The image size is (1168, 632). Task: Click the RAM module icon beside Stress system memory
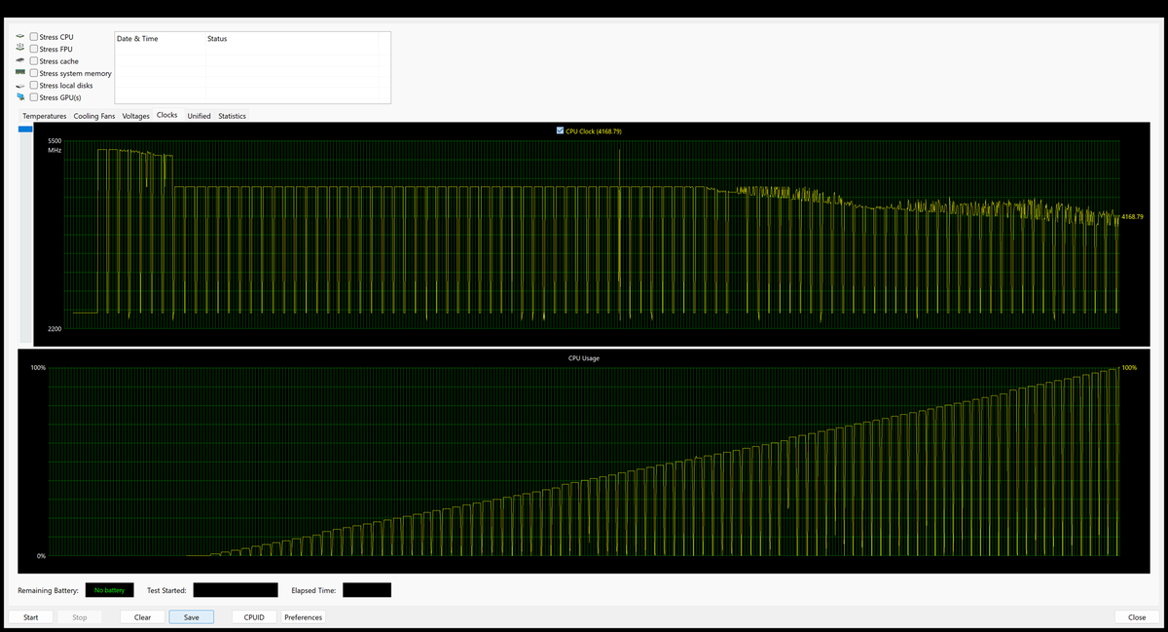tap(19, 72)
